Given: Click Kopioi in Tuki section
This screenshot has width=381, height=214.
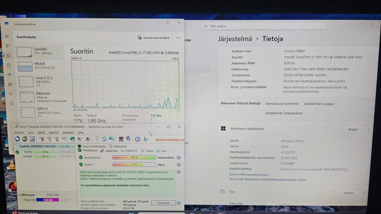Looking at the screenshot, I should pos(349,193).
